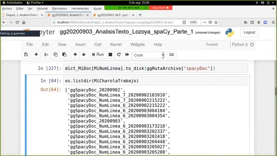Click code cell os.listdir(MiCharolaTrabajo)
This screenshot has width=277, height=156.
point(155,81)
